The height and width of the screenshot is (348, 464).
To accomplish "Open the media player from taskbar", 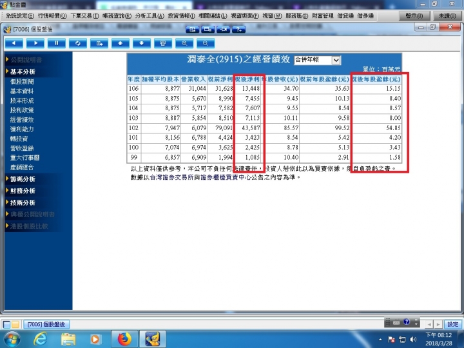I will point(95,339).
